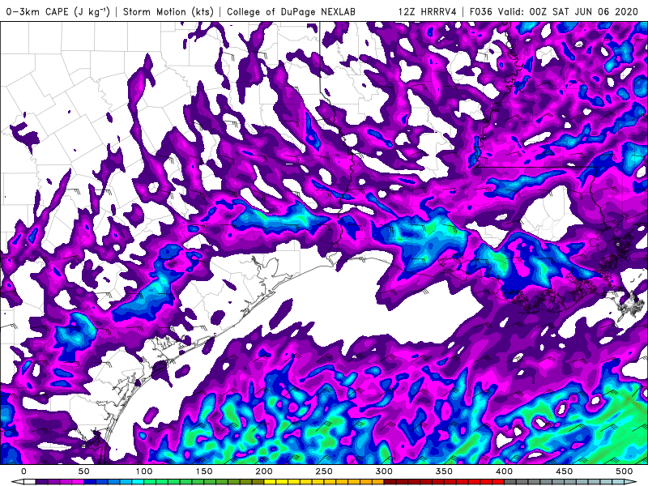
Task: Click the color bar label "150"
Action: tap(204, 471)
